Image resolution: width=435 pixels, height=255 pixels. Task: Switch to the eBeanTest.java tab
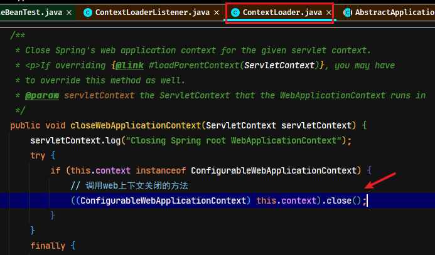pyautogui.click(x=31, y=13)
